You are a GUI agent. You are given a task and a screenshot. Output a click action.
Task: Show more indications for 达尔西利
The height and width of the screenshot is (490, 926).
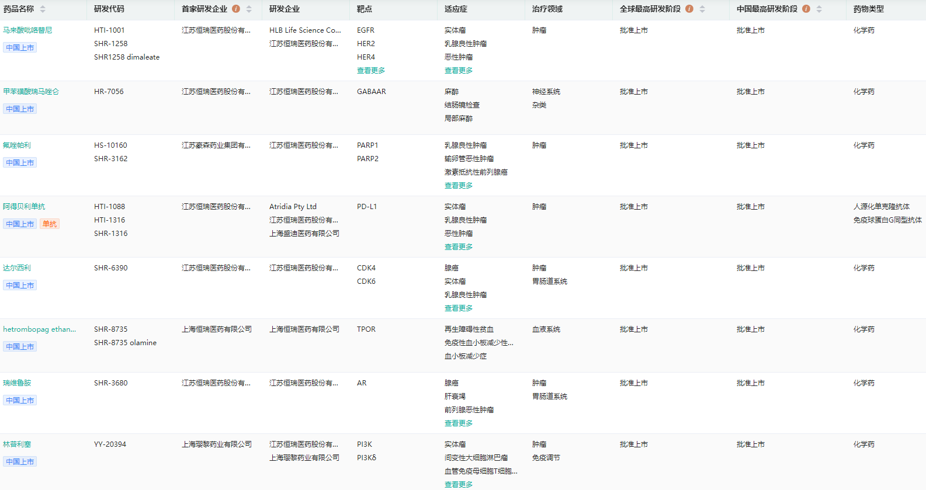(459, 308)
